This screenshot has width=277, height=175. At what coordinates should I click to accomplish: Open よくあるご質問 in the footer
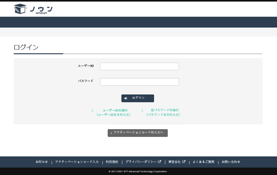click(203, 162)
